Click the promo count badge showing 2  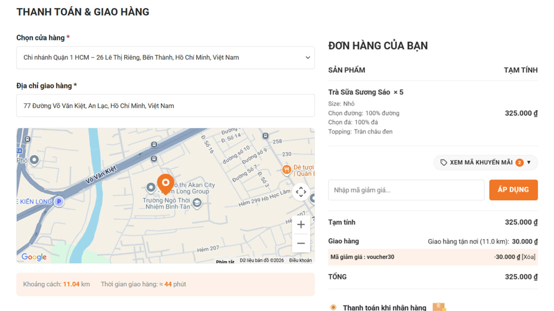pos(519,163)
